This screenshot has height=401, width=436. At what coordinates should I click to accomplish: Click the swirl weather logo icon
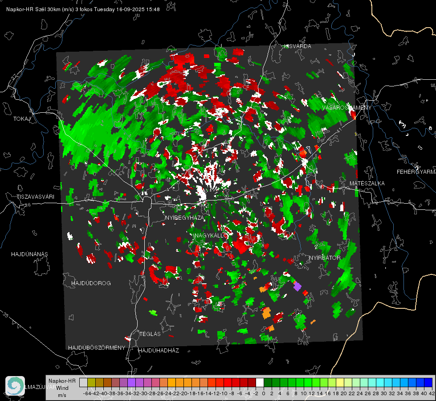tap(15, 386)
